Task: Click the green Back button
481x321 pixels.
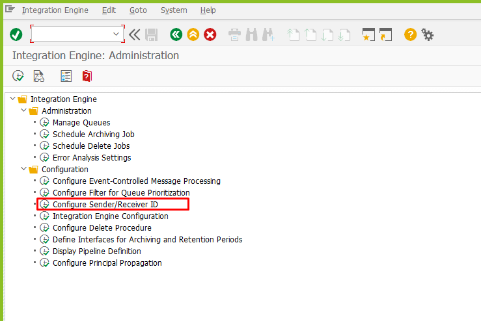Action: (176, 34)
